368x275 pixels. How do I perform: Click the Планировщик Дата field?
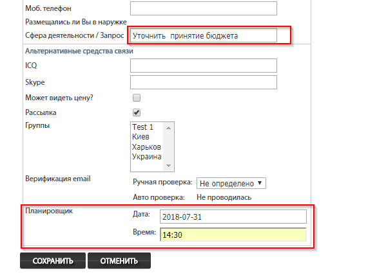point(233,217)
